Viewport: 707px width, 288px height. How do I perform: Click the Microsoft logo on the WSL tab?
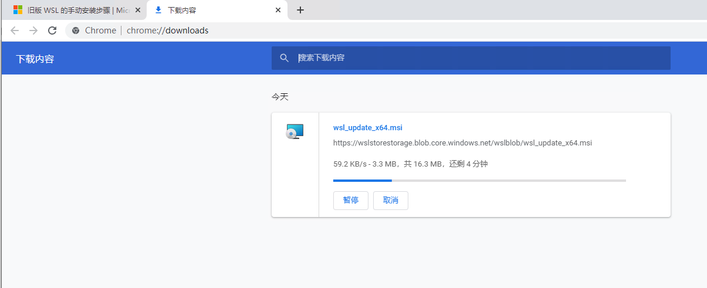[x=18, y=10]
